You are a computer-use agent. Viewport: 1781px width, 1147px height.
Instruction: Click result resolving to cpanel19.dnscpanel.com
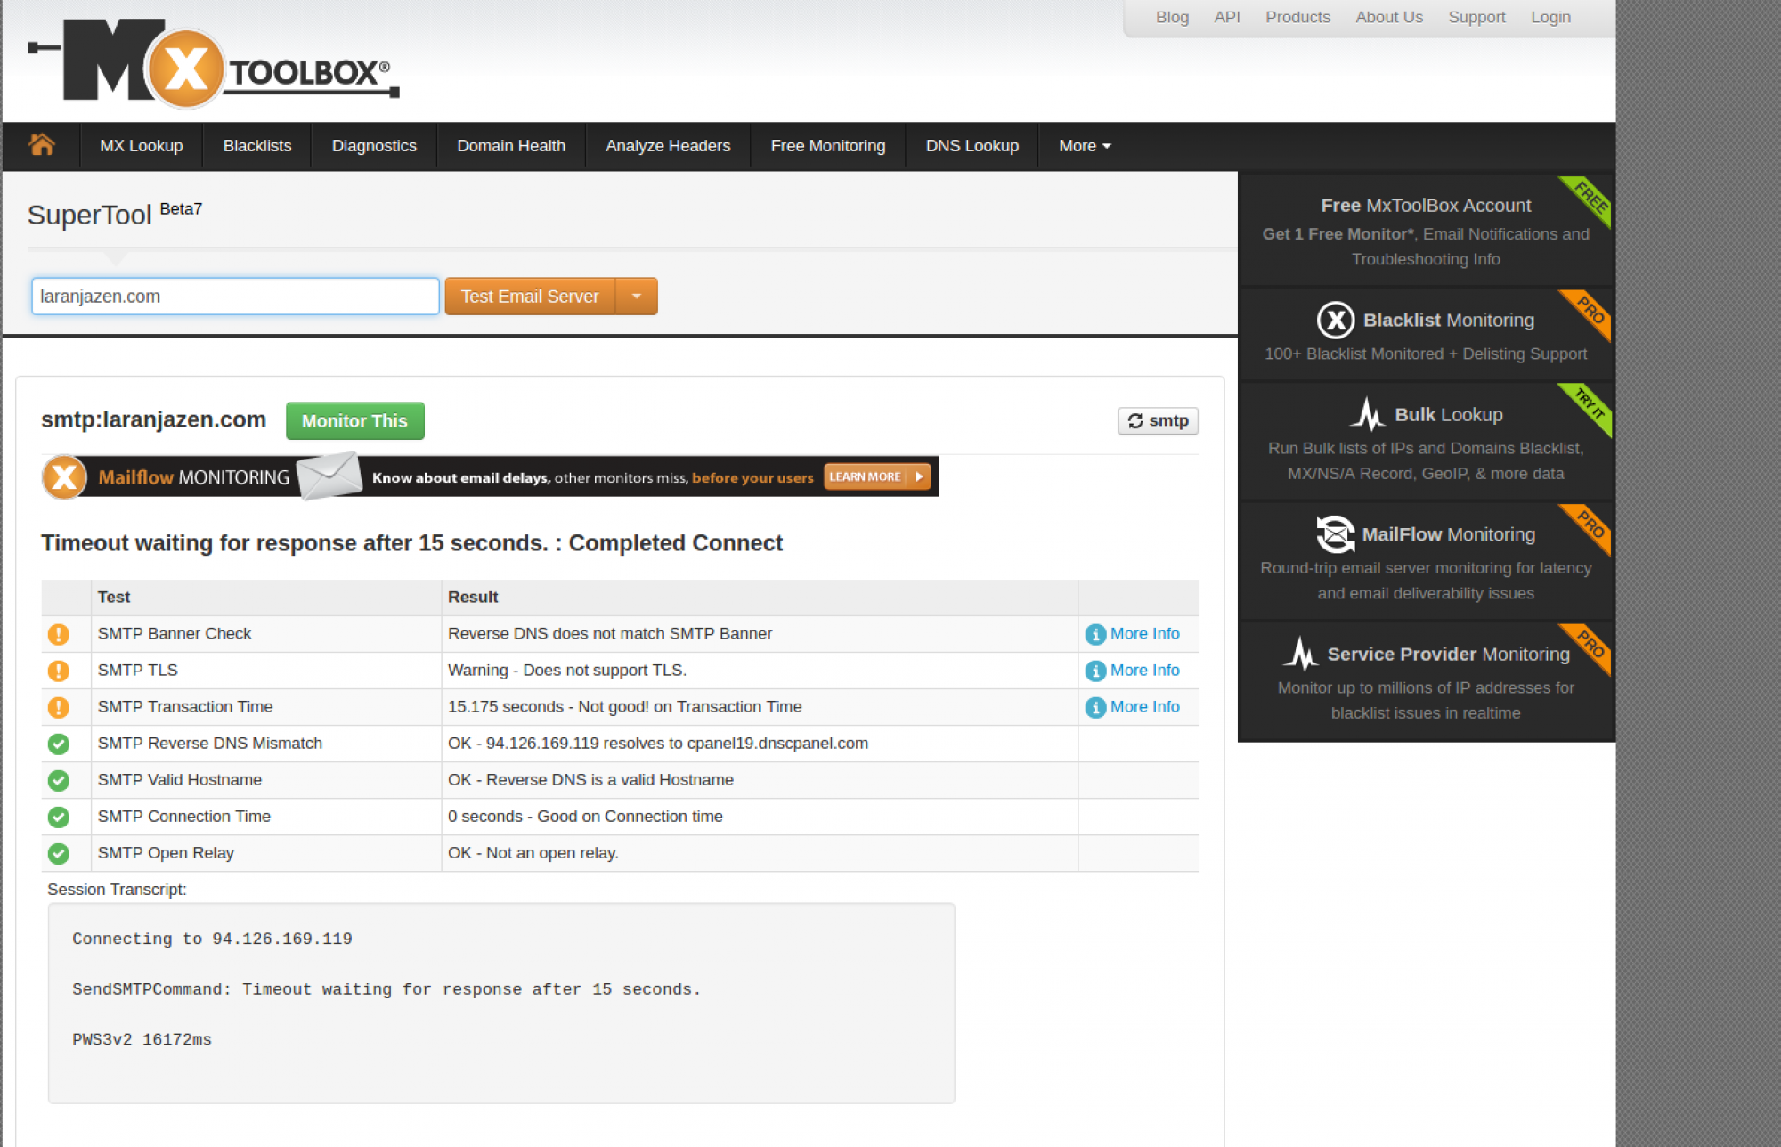pyautogui.click(x=658, y=744)
